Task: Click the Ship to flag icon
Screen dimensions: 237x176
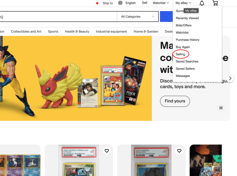Action: click(97, 3)
